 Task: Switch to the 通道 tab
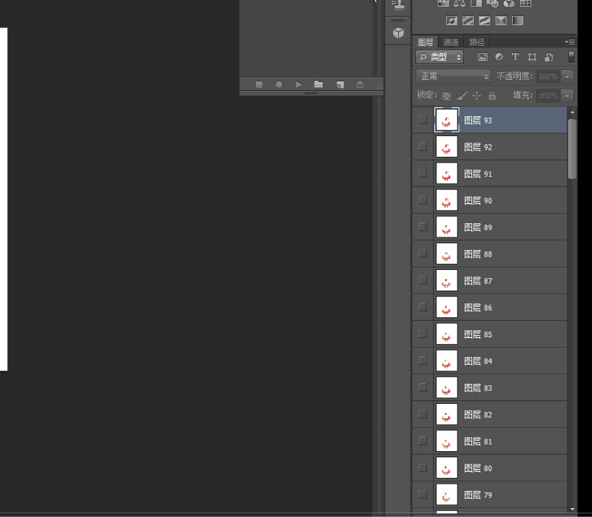tap(451, 42)
